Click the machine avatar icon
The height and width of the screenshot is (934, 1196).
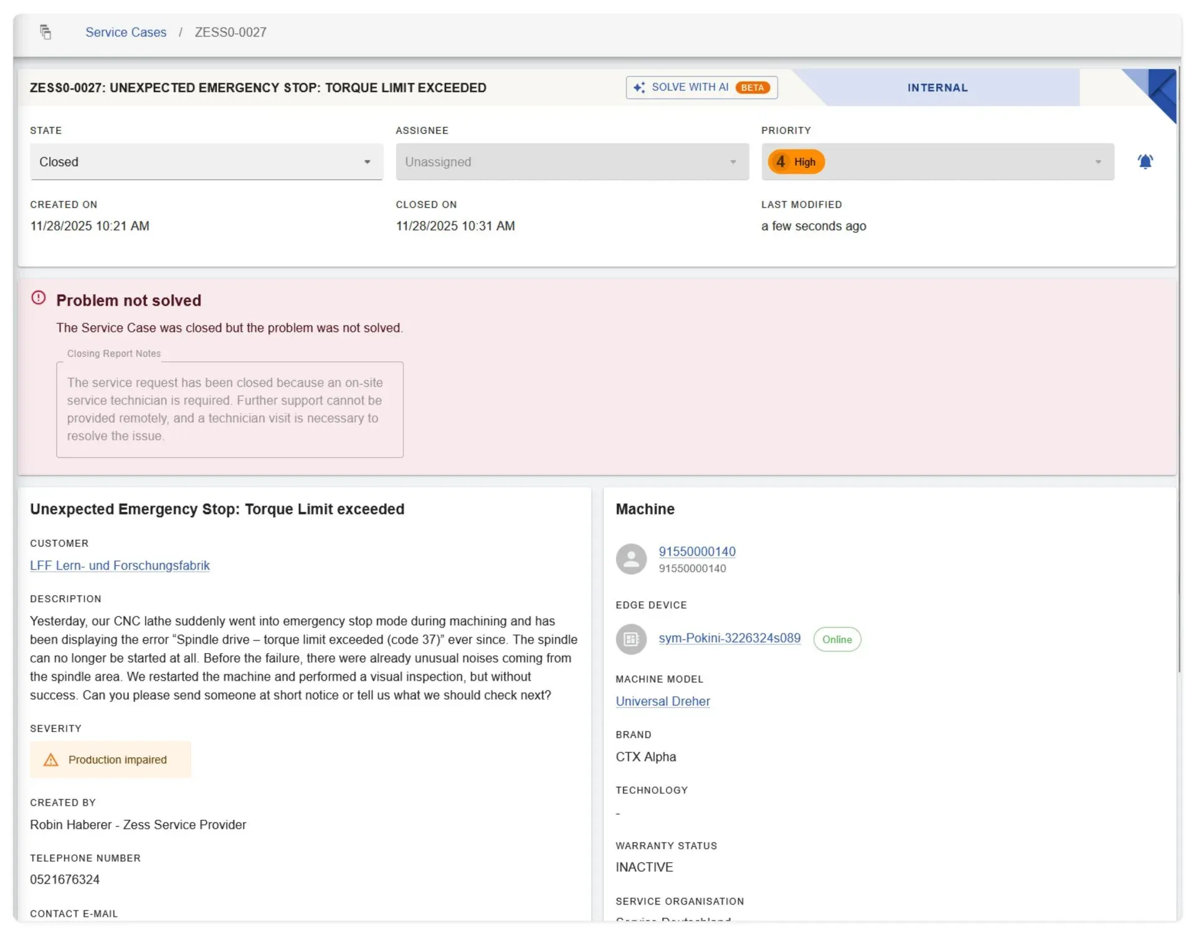coord(631,559)
